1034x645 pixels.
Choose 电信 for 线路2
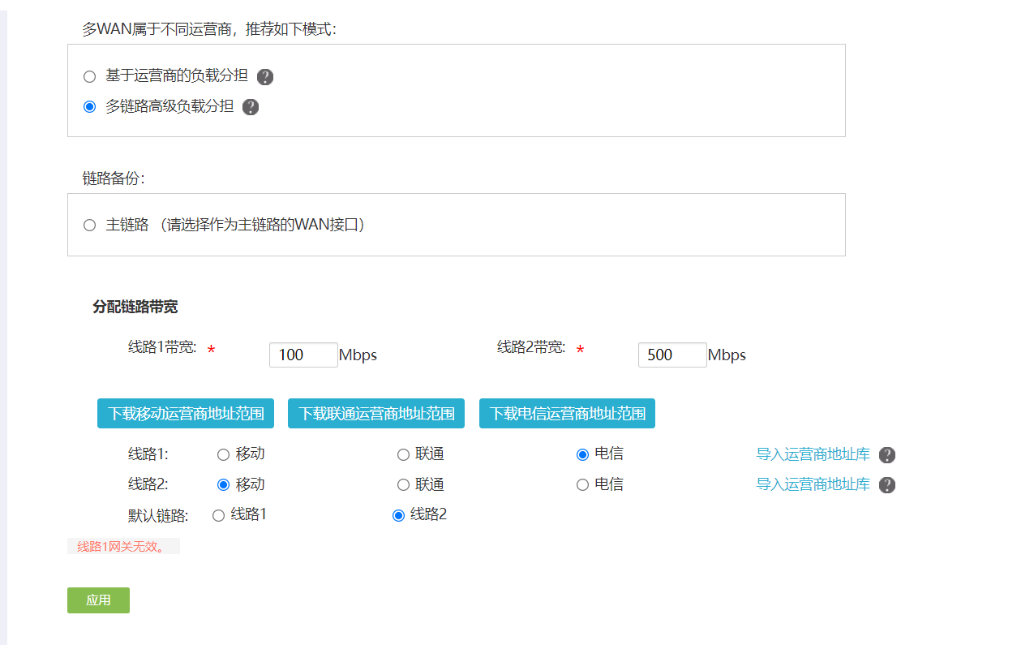(582, 484)
